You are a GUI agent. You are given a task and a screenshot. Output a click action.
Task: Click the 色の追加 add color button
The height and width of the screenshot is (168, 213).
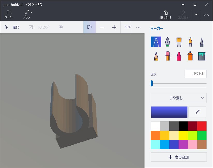(x=179, y=157)
